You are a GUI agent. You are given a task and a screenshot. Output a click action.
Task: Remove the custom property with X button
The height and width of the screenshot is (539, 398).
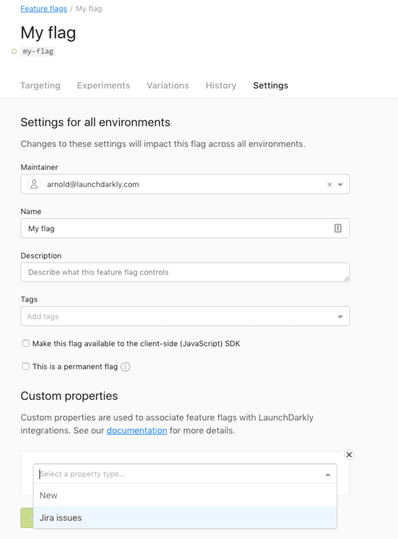[x=349, y=455]
